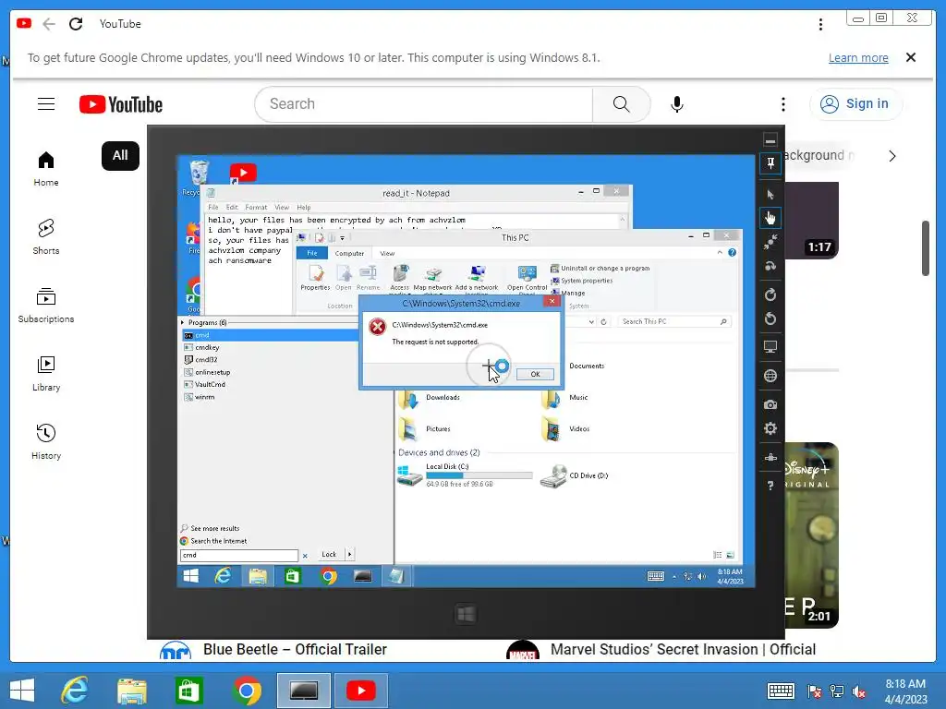This screenshot has height=709, width=946.
Task: Open Explorer help with blue question icon
Action: 732,253
